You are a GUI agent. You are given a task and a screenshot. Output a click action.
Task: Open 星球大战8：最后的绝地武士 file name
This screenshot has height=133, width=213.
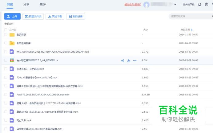[x=49, y=103]
